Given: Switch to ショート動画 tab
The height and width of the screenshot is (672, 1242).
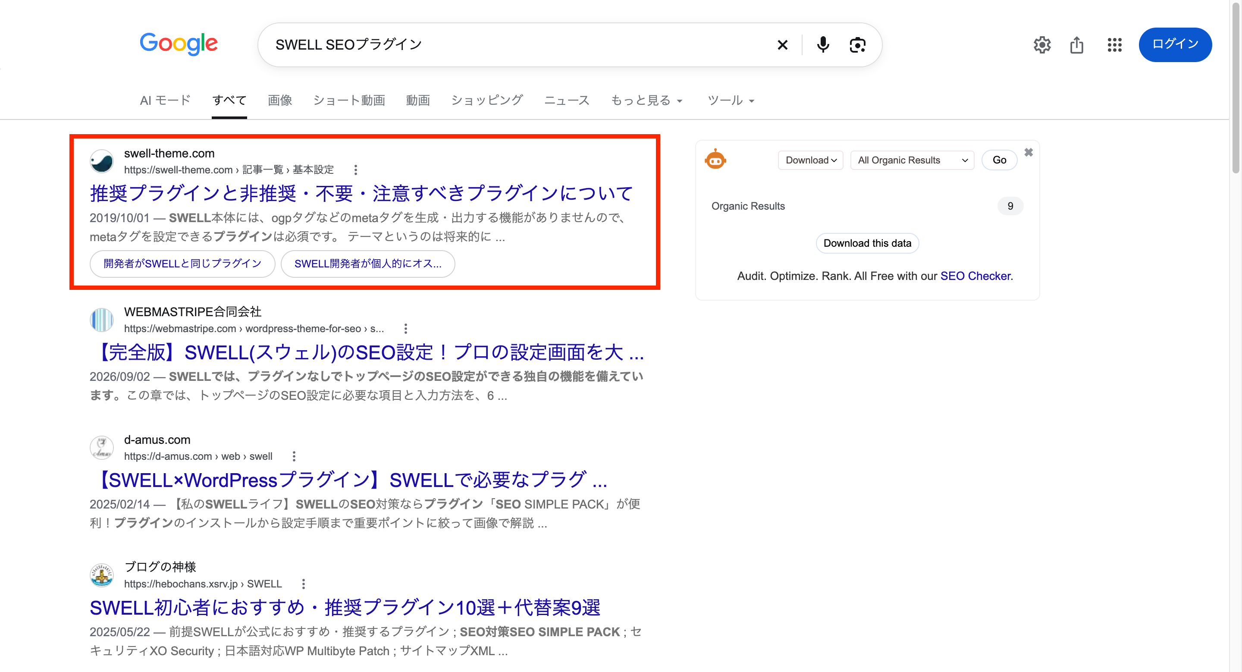Looking at the screenshot, I should click(x=349, y=100).
